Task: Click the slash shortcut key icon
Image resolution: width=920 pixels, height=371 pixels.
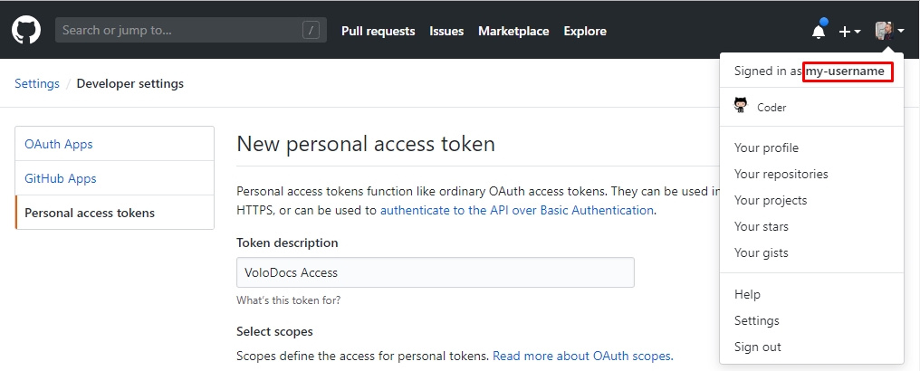Action: pyautogui.click(x=312, y=30)
